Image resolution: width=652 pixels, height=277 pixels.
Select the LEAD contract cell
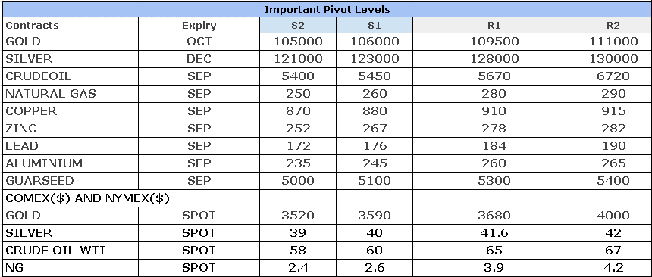(71, 146)
